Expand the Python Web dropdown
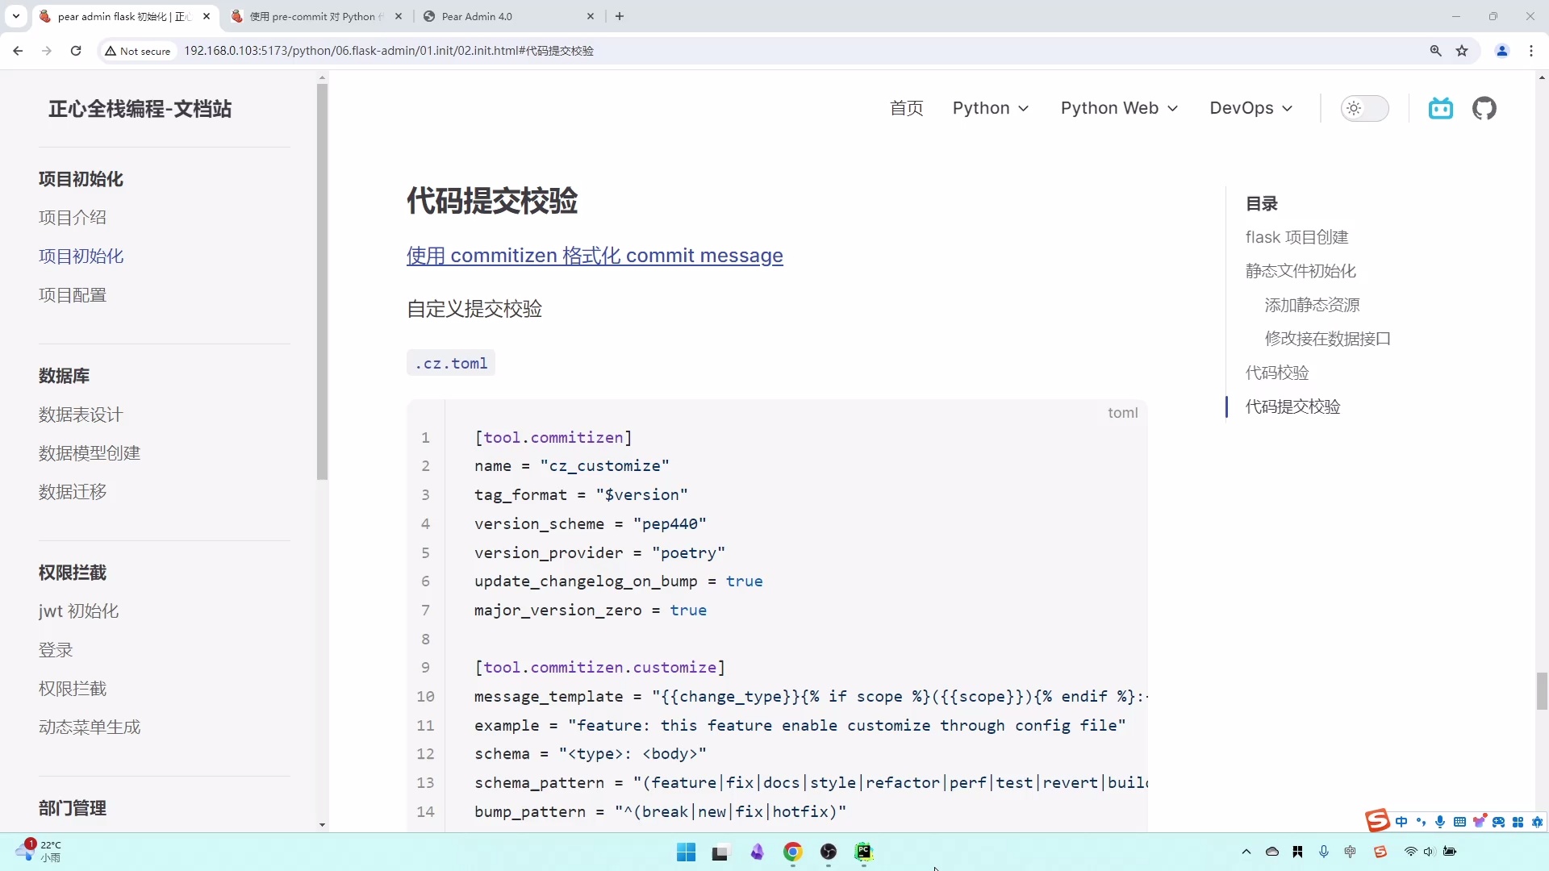 coord(1119,108)
